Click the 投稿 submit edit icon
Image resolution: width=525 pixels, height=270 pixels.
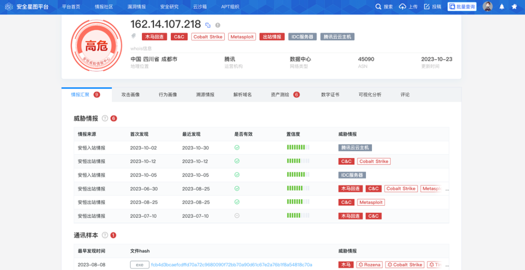click(x=427, y=7)
